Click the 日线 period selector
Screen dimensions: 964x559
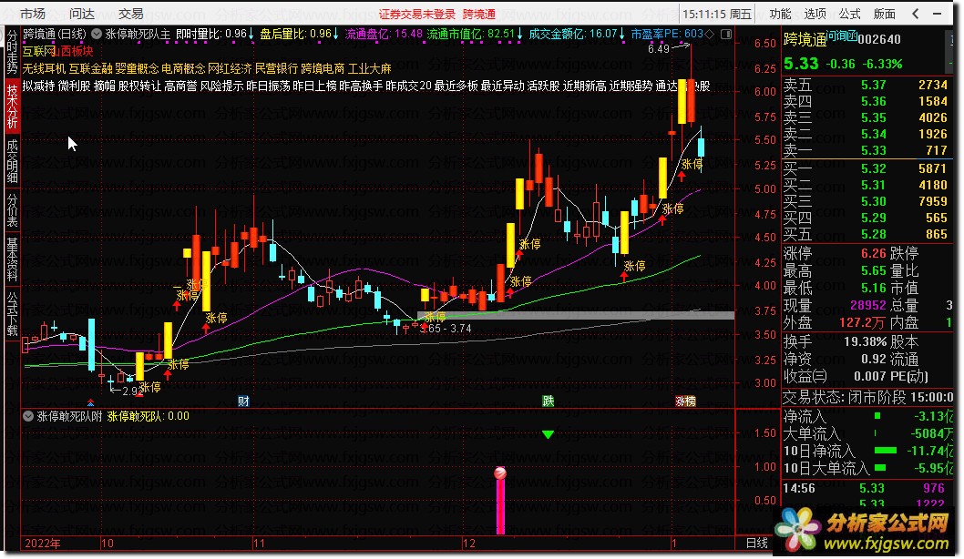point(757,543)
